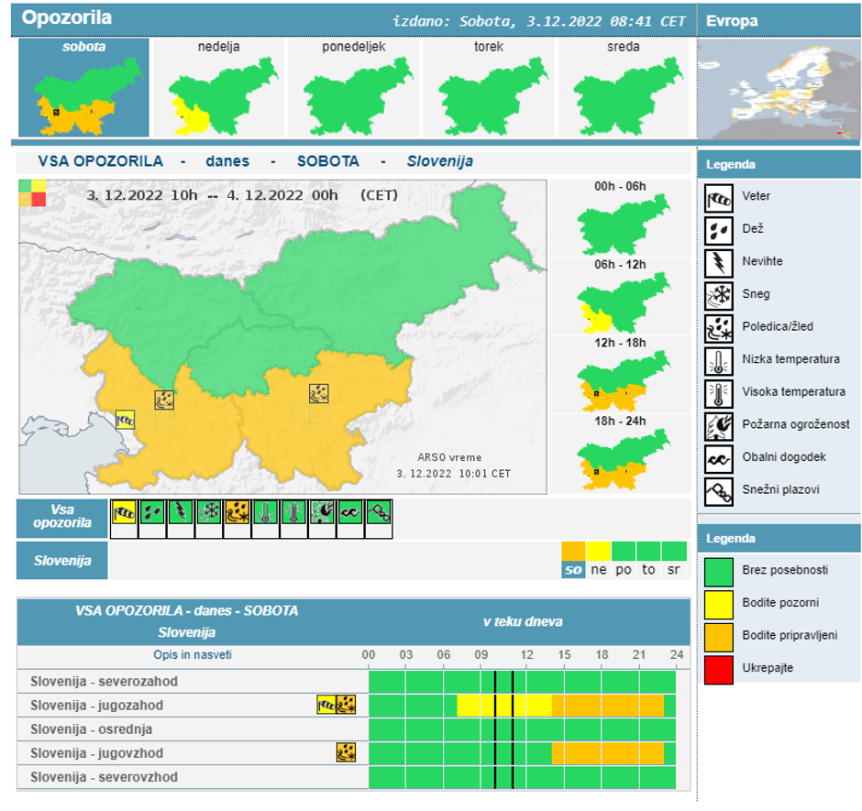Click the wind warning icon on the map
Image resolution: width=862 pixels, height=811 pixels.
coord(125,420)
